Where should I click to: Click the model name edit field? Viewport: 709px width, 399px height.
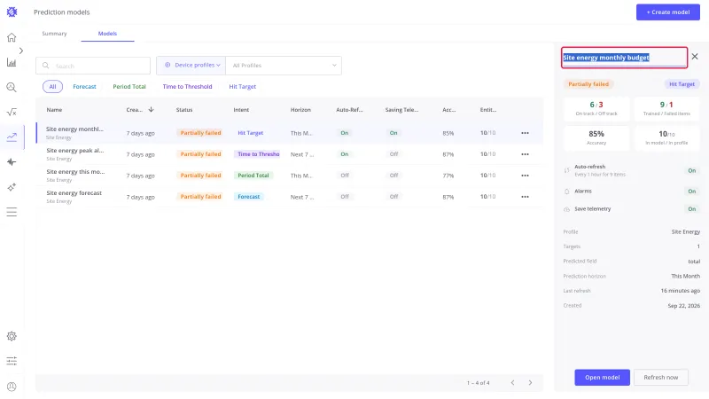624,58
